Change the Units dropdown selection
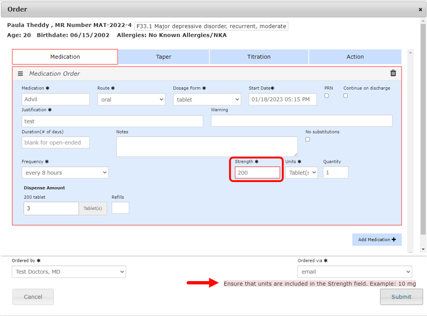 tap(301, 173)
